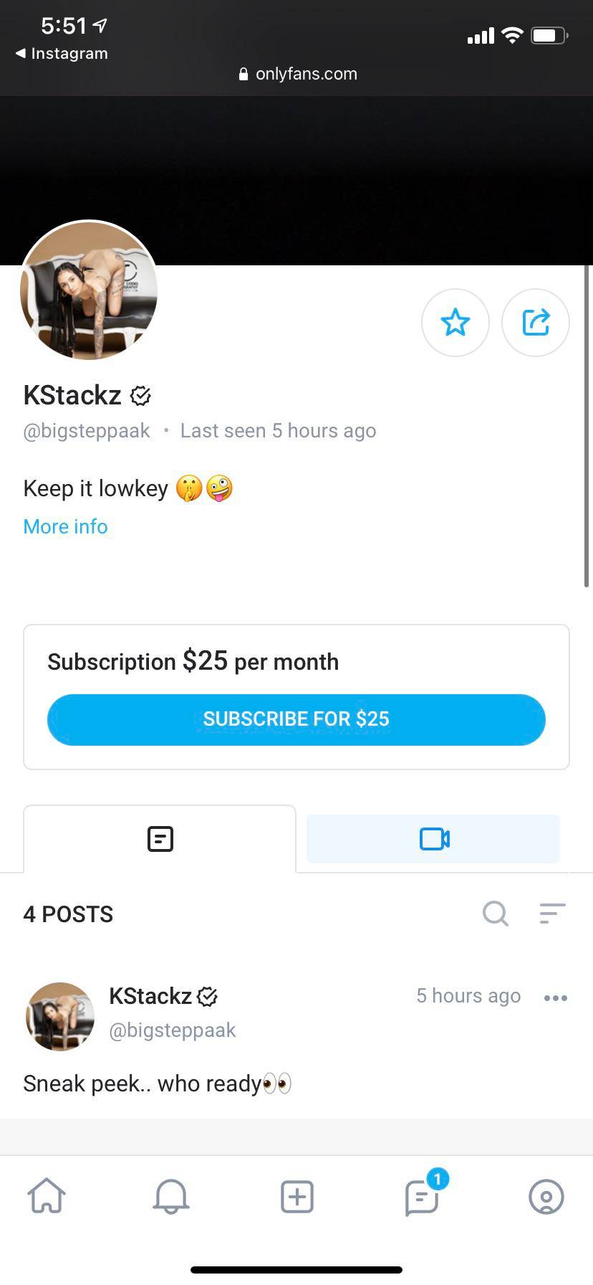This screenshot has width=593, height=1285.
Task: Open the posts sort filter icon
Action: pos(552,914)
